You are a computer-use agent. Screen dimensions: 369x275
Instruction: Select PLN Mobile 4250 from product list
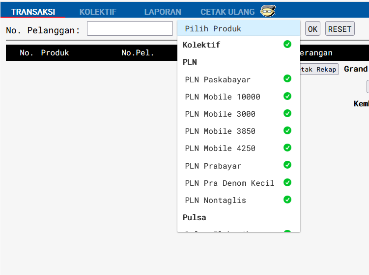[239, 148]
